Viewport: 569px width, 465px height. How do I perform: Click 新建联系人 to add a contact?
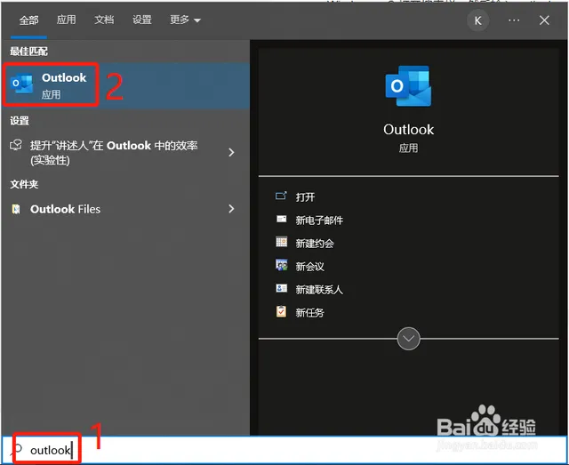319,289
